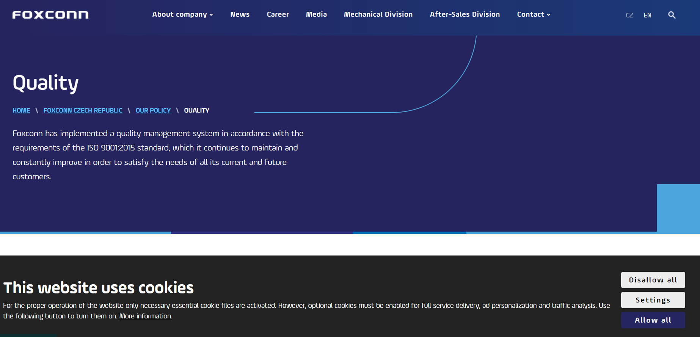Open the More information cookie link
Screen dimensions: 700x337
point(146,316)
